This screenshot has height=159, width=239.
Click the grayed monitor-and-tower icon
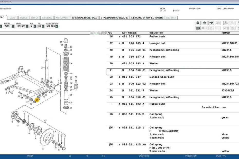226,28
